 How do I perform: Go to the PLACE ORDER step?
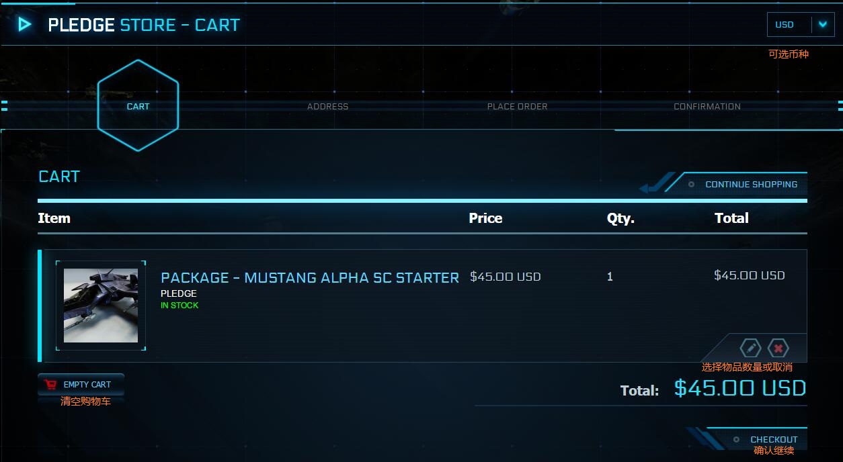[x=517, y=106]
